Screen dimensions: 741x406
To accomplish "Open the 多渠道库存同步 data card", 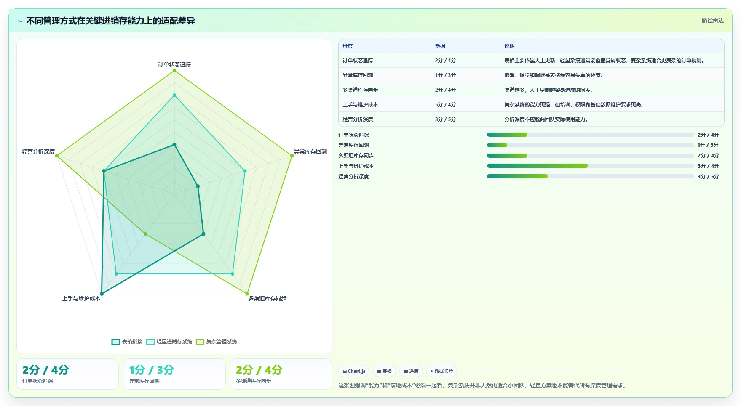I will [x=281, y=374].
